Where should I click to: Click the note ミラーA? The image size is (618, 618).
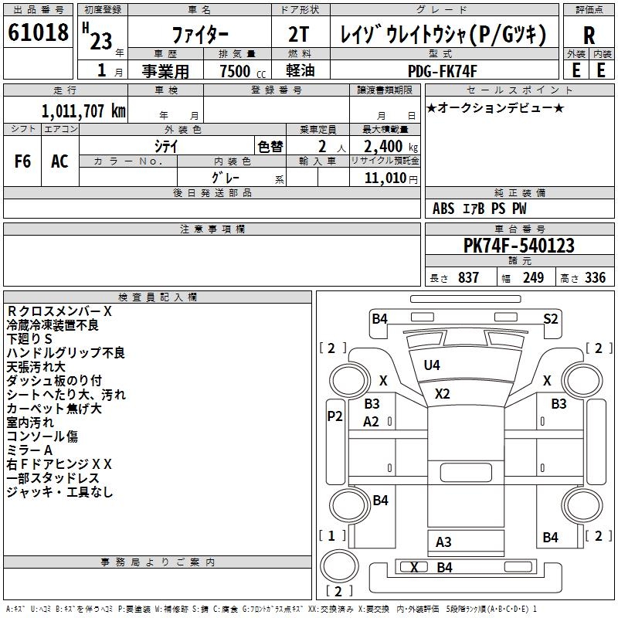click(29, 450)
